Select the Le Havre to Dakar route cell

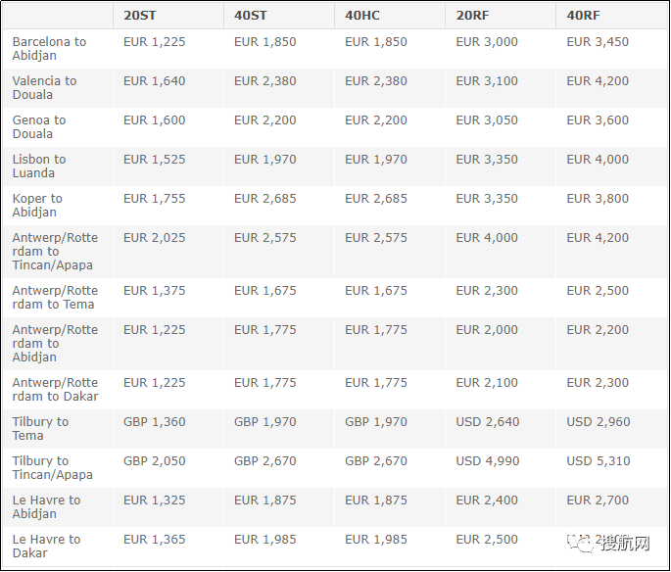coord(46,547)
